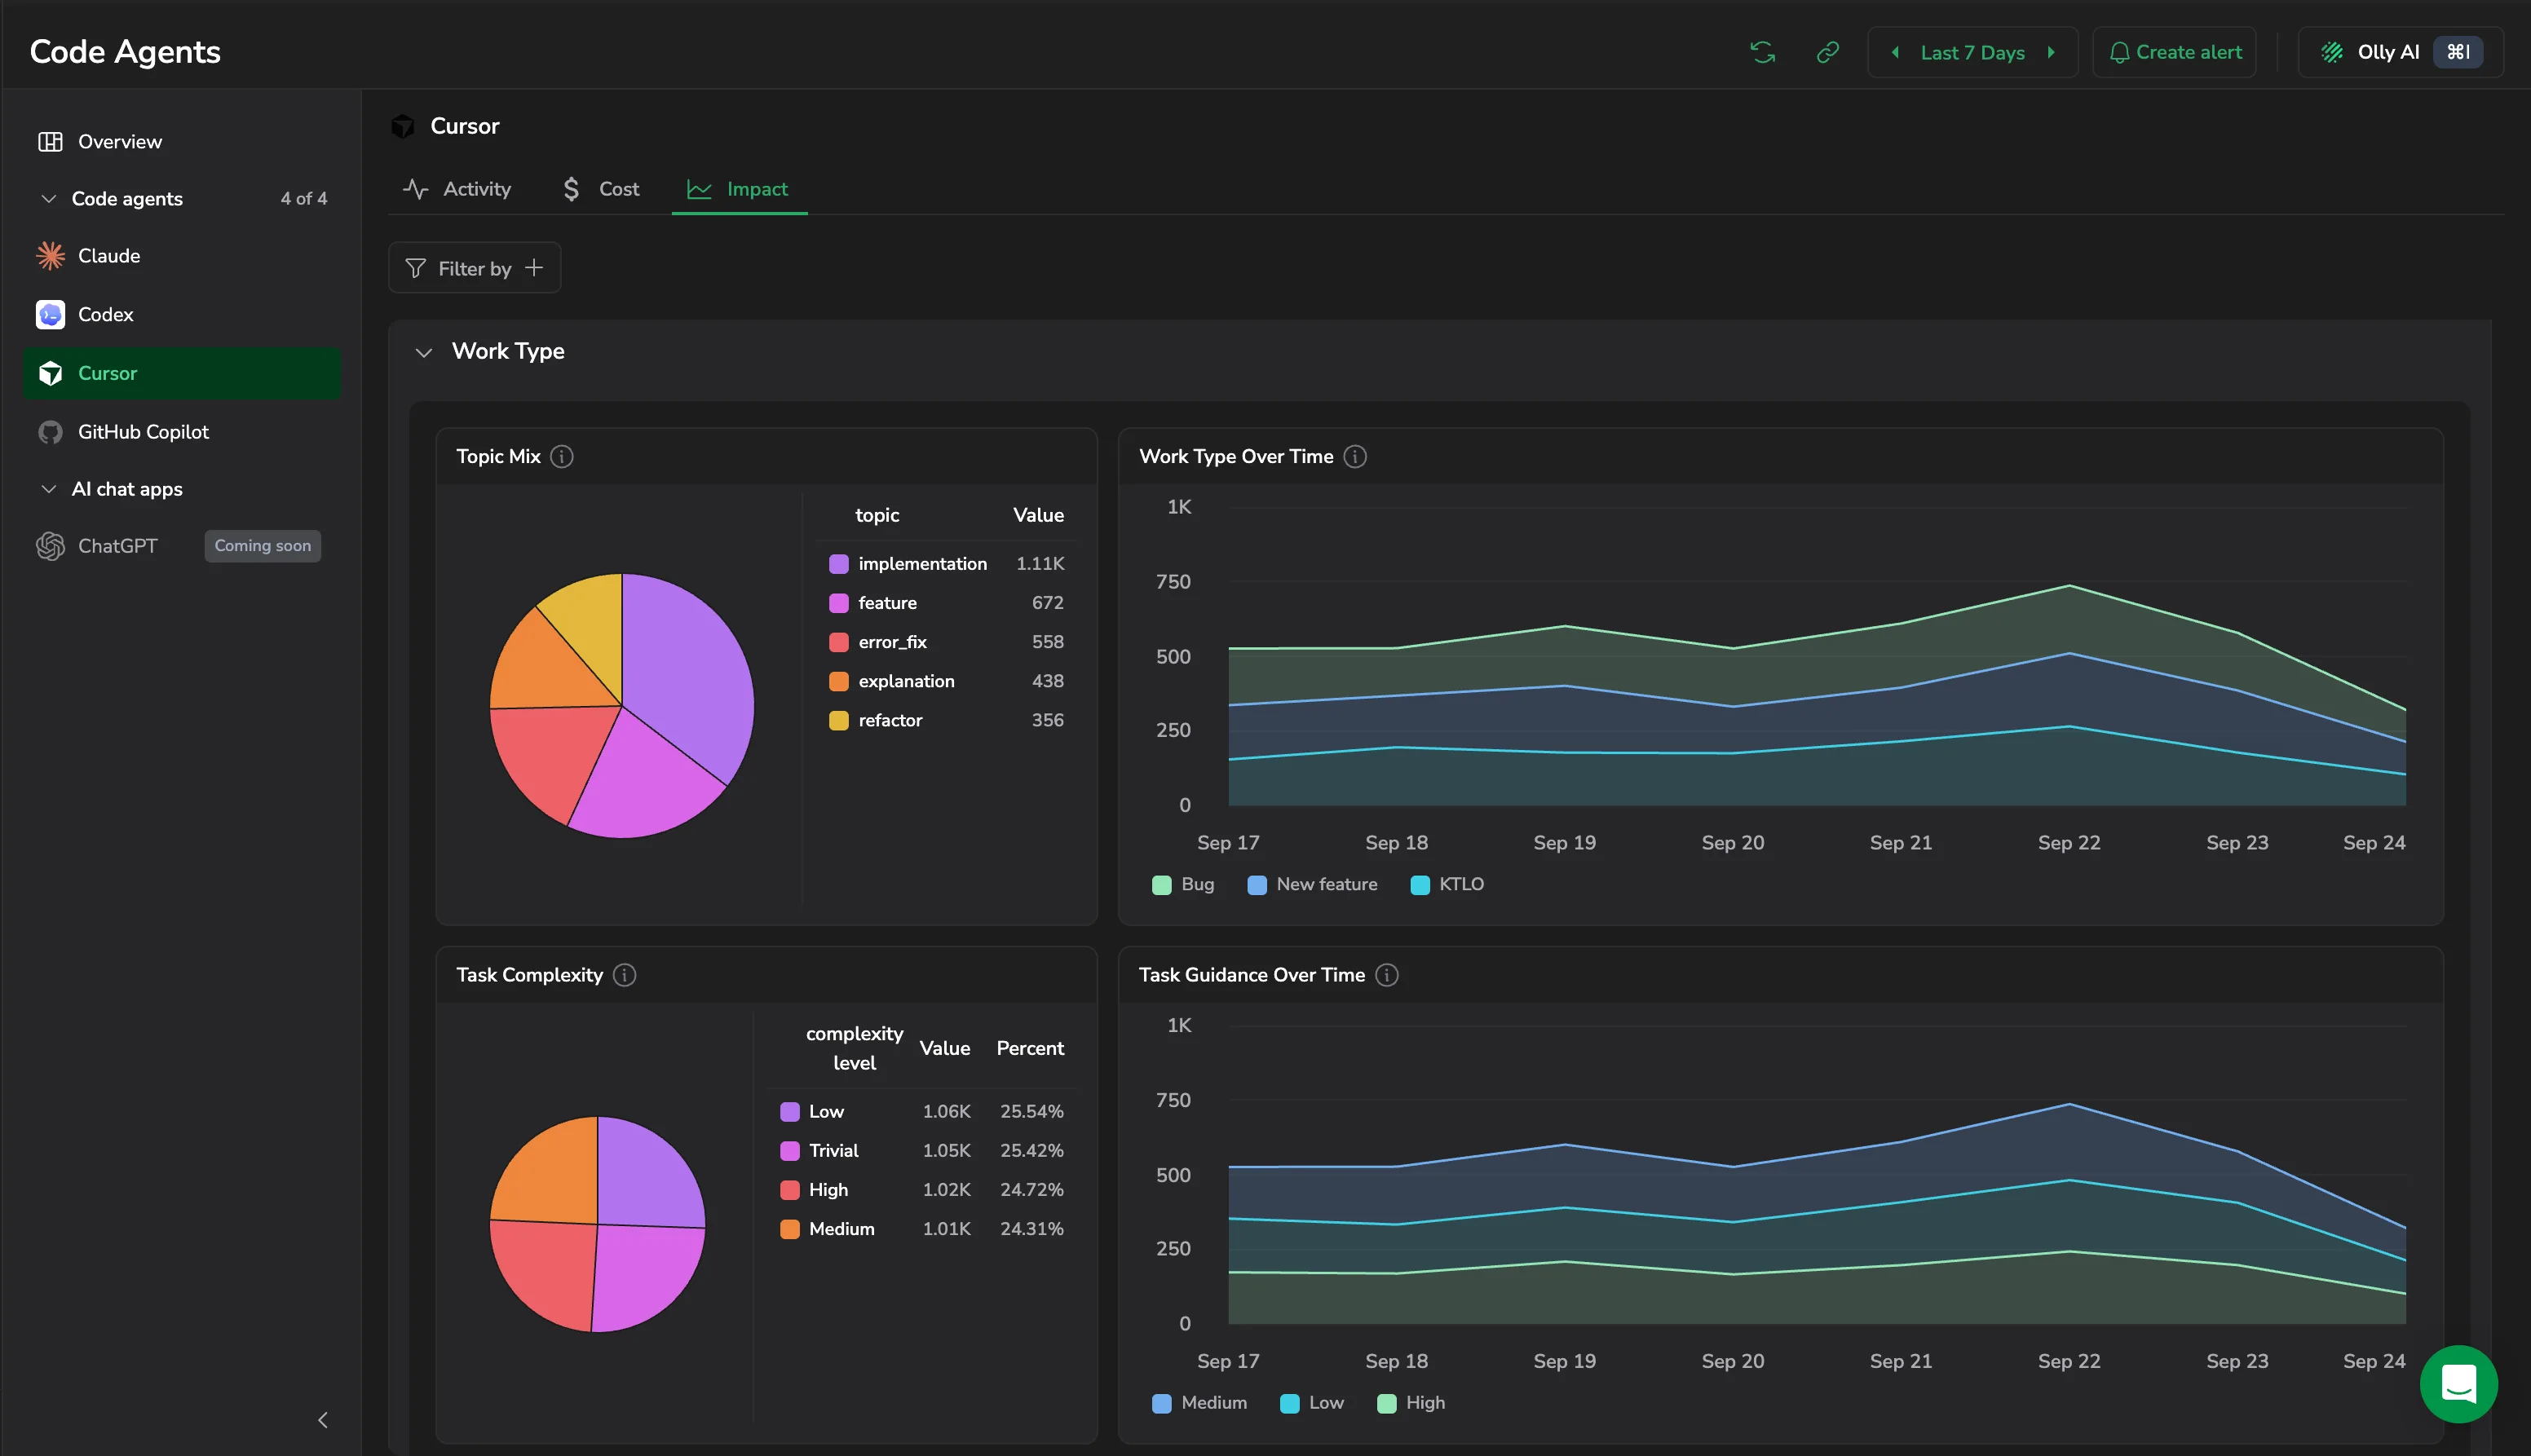
Task: Open the Olly AI assistant
Action: (x=2400, y=52)
